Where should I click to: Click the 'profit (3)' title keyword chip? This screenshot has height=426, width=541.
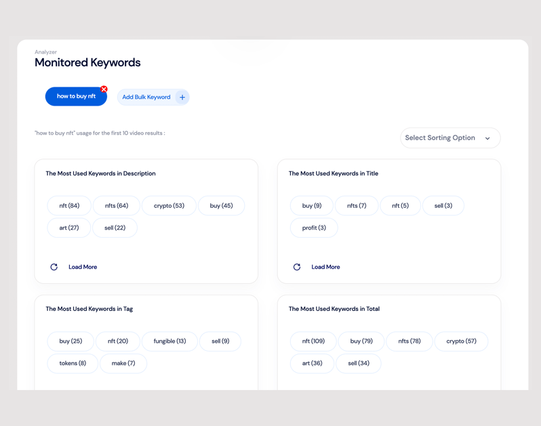(x=314, y=228)
